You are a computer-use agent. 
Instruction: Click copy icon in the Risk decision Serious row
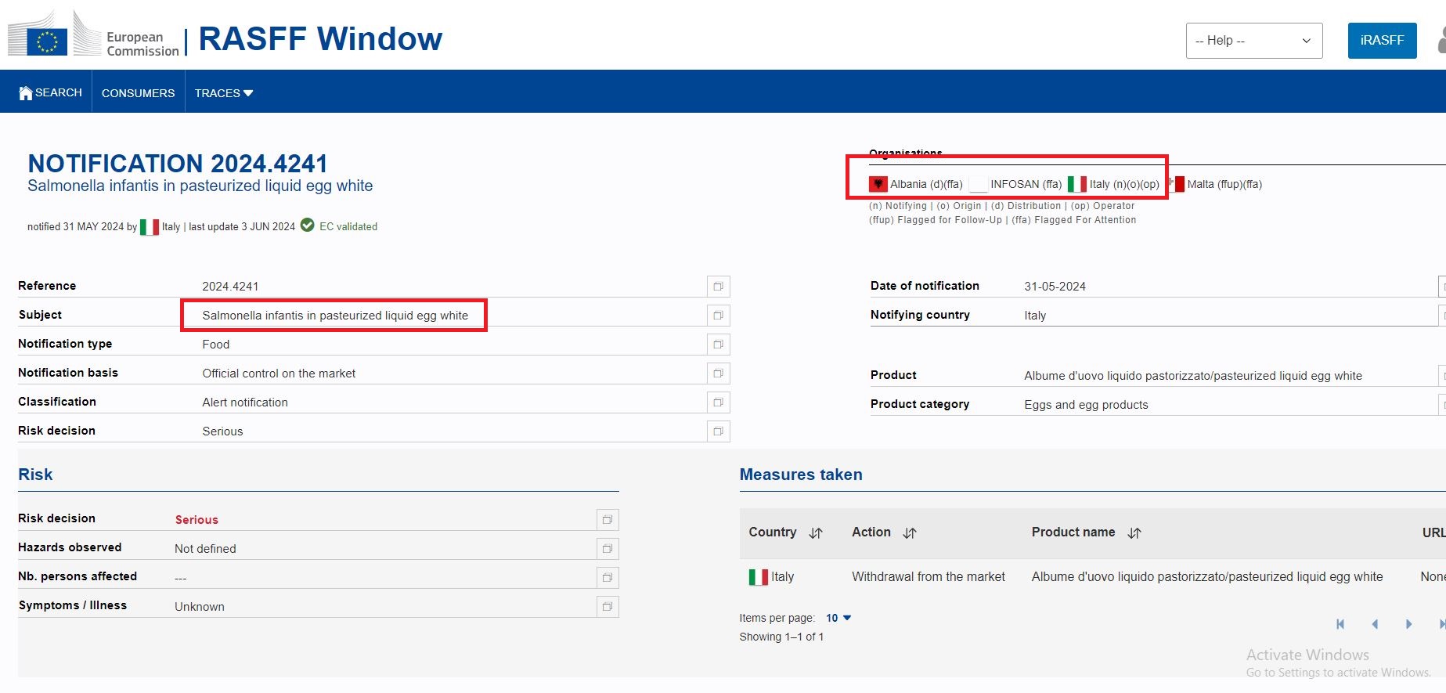pos(607,520)
